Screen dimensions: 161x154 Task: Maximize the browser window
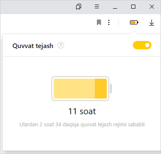pyautogui.click(x=133, y=7)
